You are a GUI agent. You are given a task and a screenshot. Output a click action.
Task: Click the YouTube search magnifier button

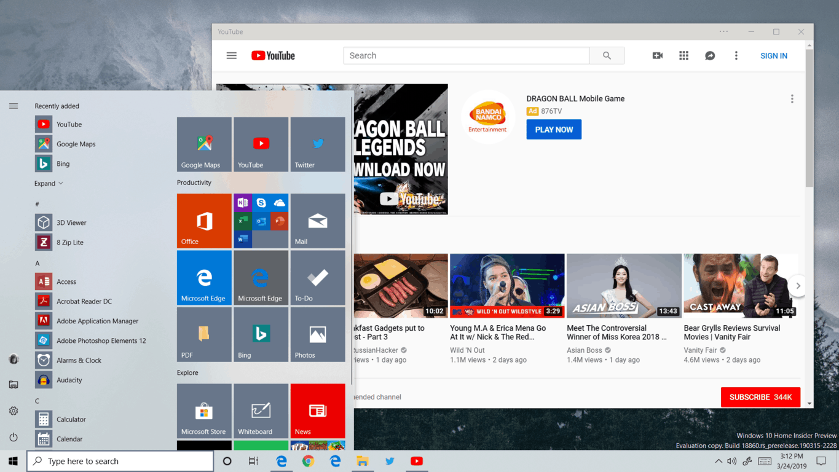click(607, 55)
